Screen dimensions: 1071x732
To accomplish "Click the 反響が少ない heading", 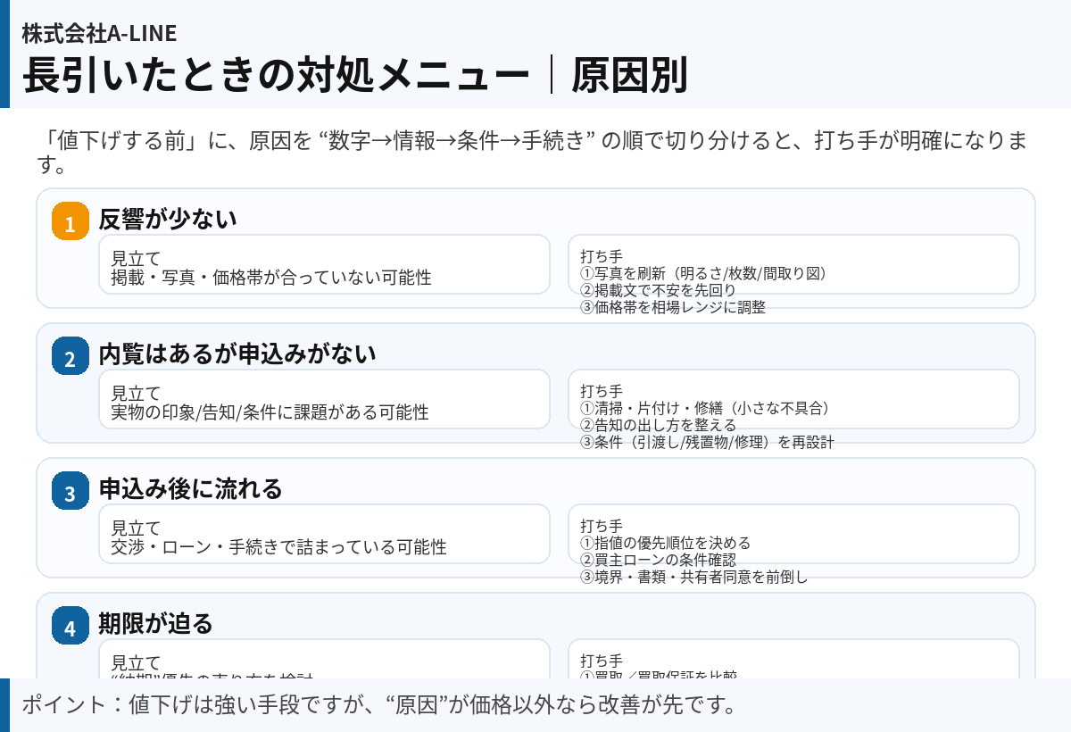I will [x=168, y=219].
